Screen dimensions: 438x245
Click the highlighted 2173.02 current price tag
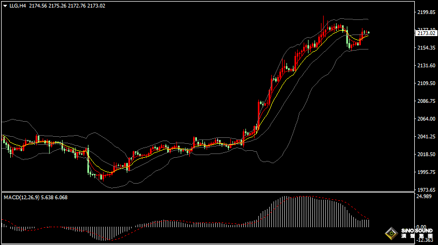point(426,33)
